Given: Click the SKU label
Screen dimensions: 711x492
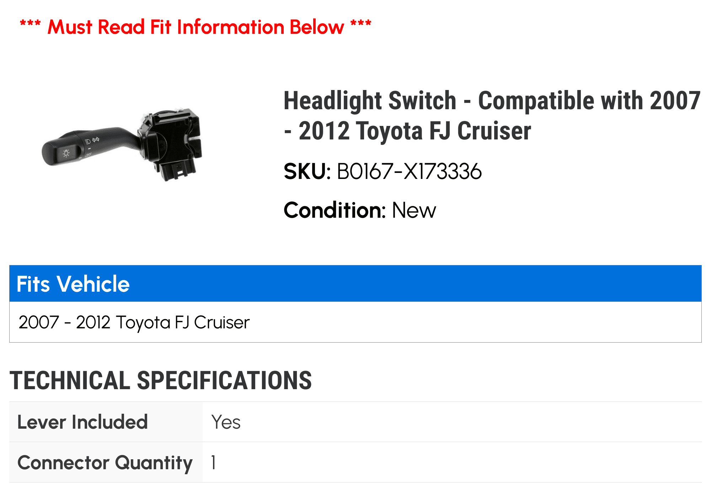Looking at the screenshot, I should click(307, 171).
